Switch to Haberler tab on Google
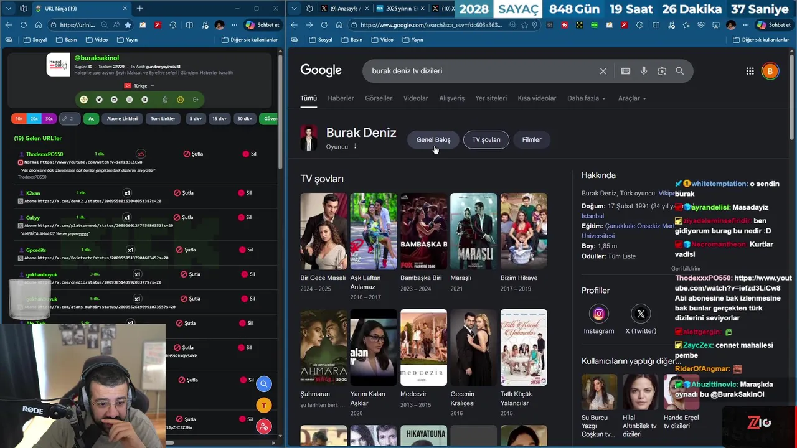This screenshot has height=448, width=797. tap(341, 98)
